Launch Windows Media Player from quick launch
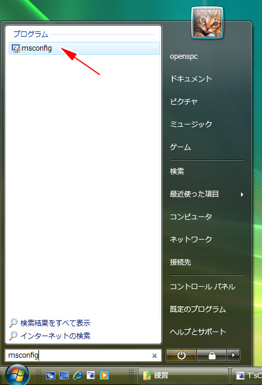Image resolution: width=262 pixels, height=385 pixels. click(x=104, y=375)
